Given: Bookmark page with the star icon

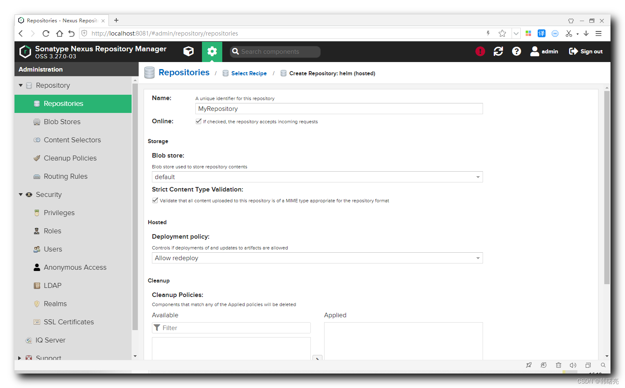Looking at the screenshot, I should tap(502, 34).
